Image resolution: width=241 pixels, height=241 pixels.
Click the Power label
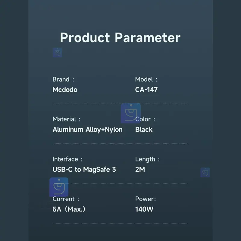point(146,199)
